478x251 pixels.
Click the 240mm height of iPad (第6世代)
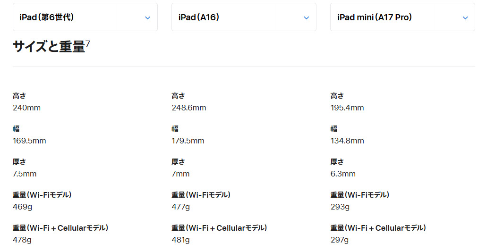[26, 108]
